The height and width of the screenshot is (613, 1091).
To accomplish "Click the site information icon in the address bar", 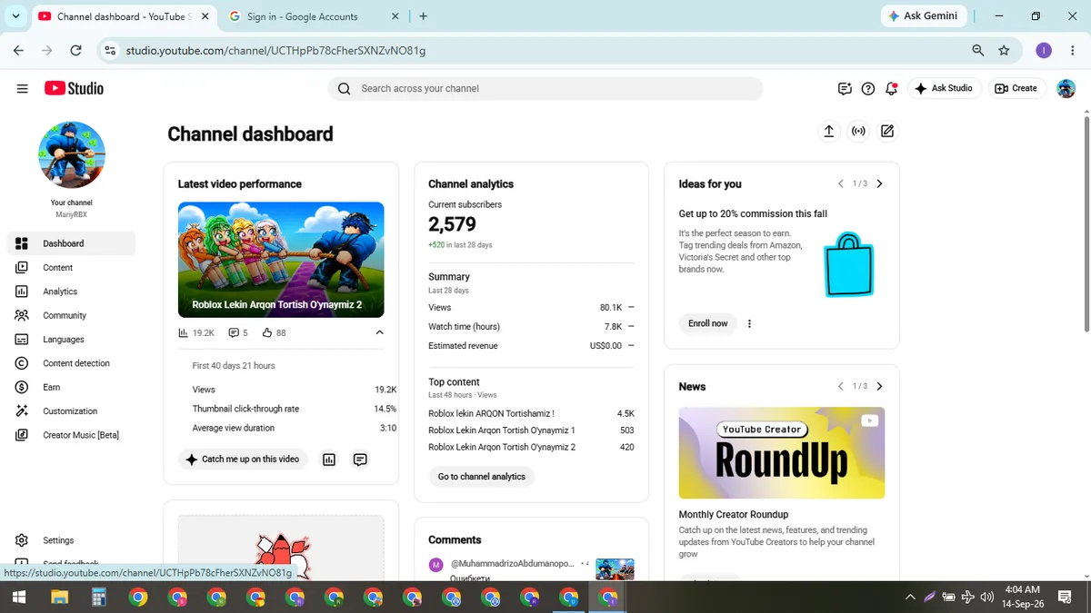I will (110, 51).
